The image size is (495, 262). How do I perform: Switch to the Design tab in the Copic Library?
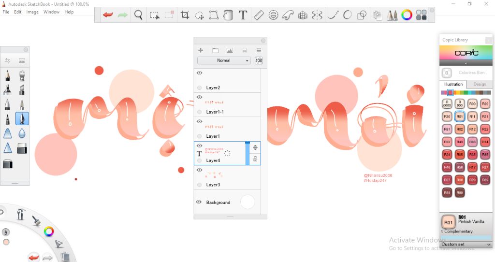tap(480, 84)
